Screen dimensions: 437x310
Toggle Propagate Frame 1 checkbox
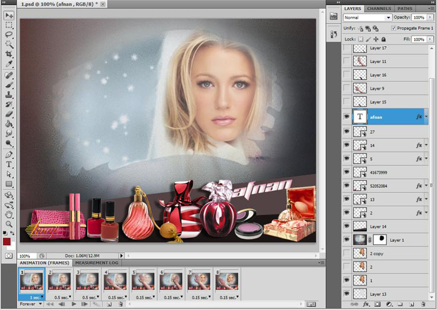(x=393, y=28)
